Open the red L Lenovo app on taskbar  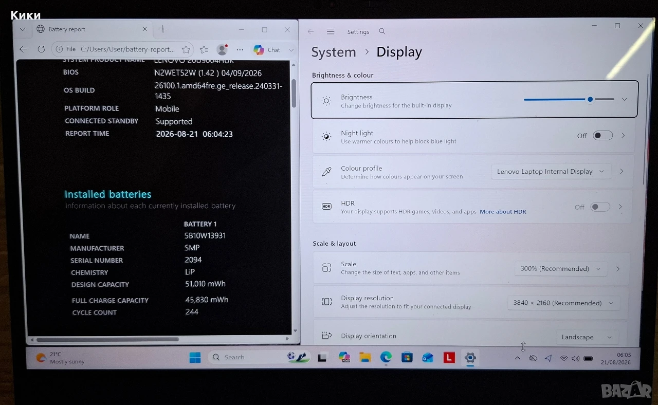click(449, 358)
